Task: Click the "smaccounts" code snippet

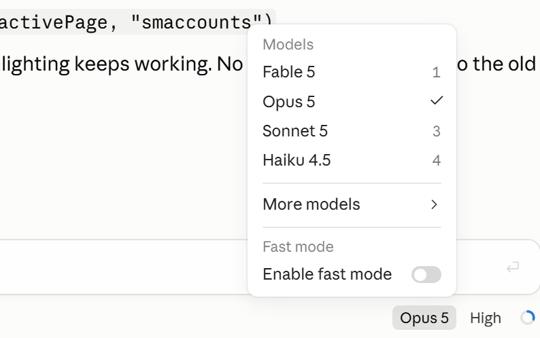Action: 197,22
